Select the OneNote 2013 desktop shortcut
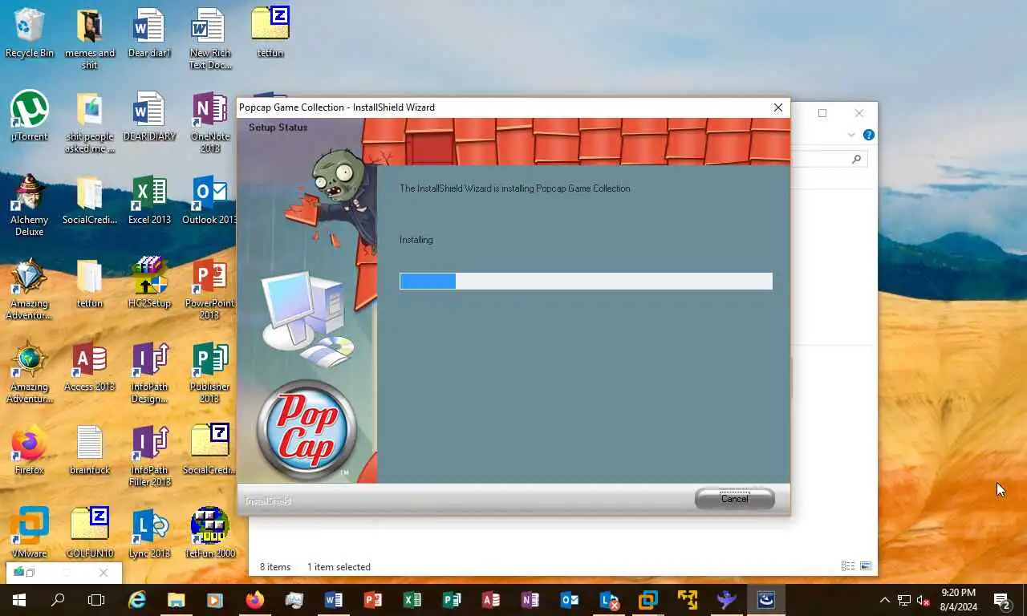 pos(209,122)
